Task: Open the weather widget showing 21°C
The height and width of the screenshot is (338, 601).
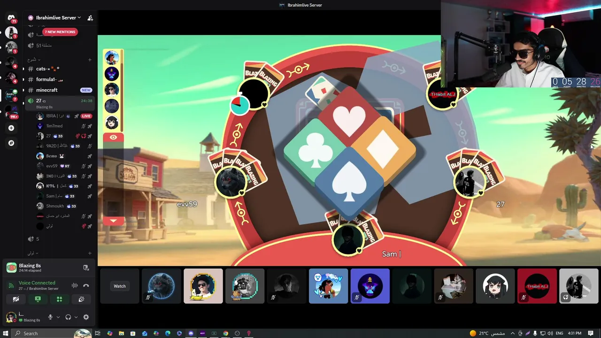Action: coord(486,333)
